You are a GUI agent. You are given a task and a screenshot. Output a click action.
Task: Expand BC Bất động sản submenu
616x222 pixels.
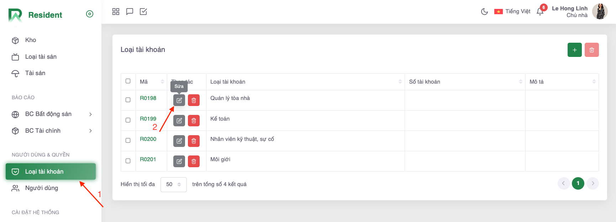click(x=90, y=114)
